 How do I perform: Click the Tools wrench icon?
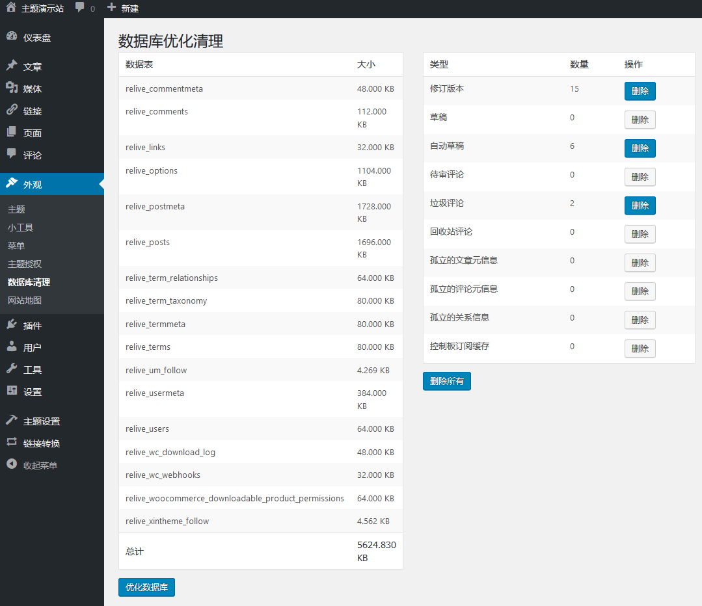click(12, 369)
